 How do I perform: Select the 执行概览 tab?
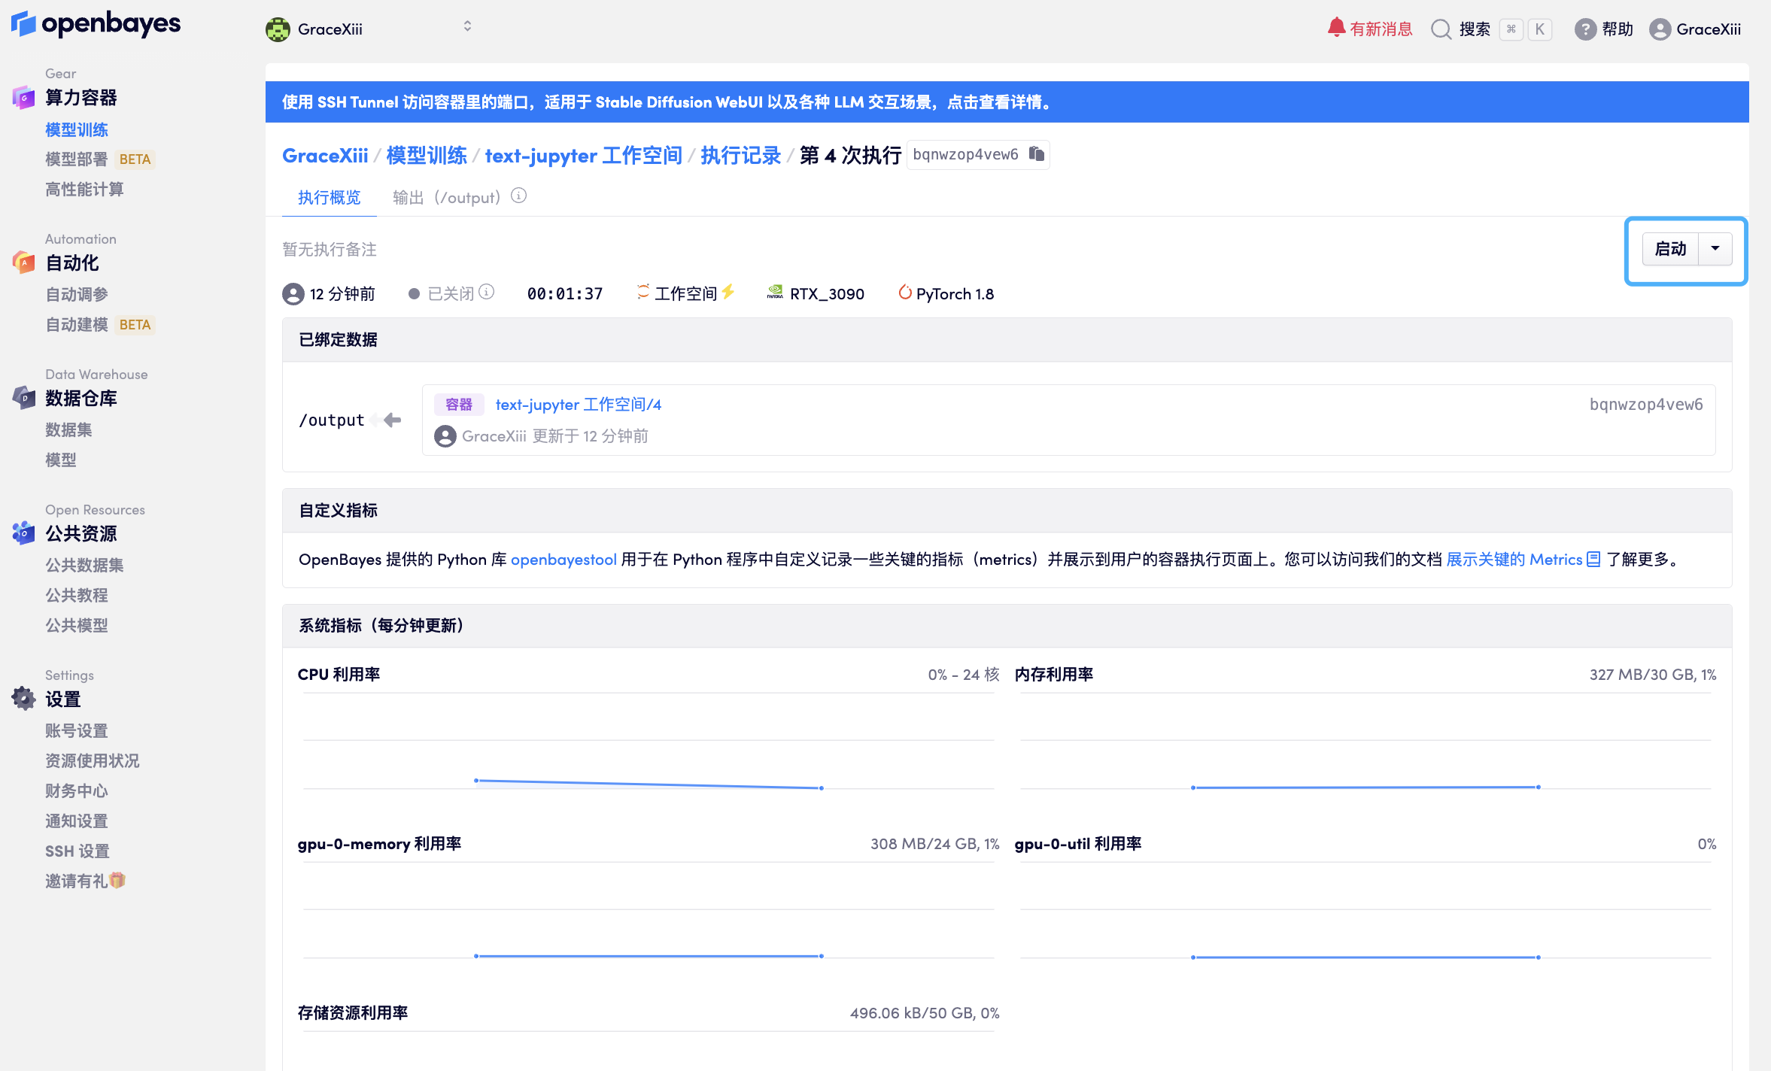(329, 198)
